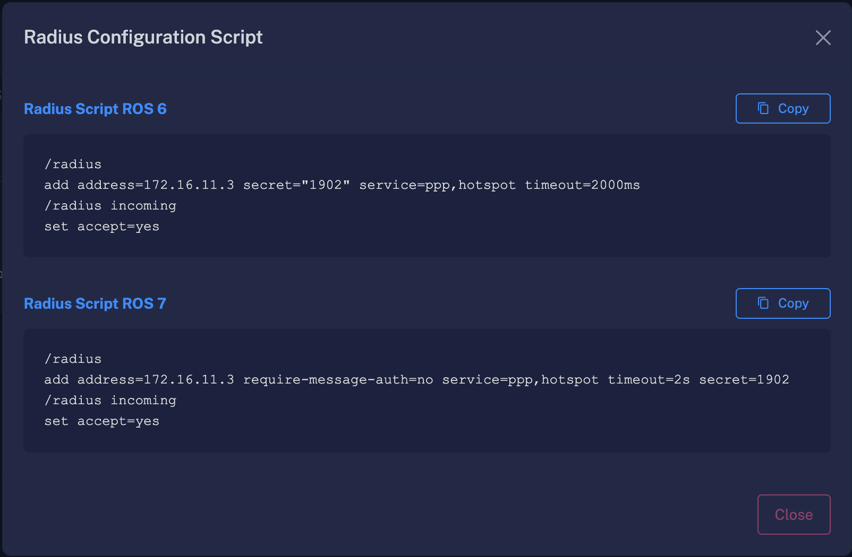The image size is (852, 557).
Task: Click the Radius Script ROS 6 heading
Action: pos(95,109)
